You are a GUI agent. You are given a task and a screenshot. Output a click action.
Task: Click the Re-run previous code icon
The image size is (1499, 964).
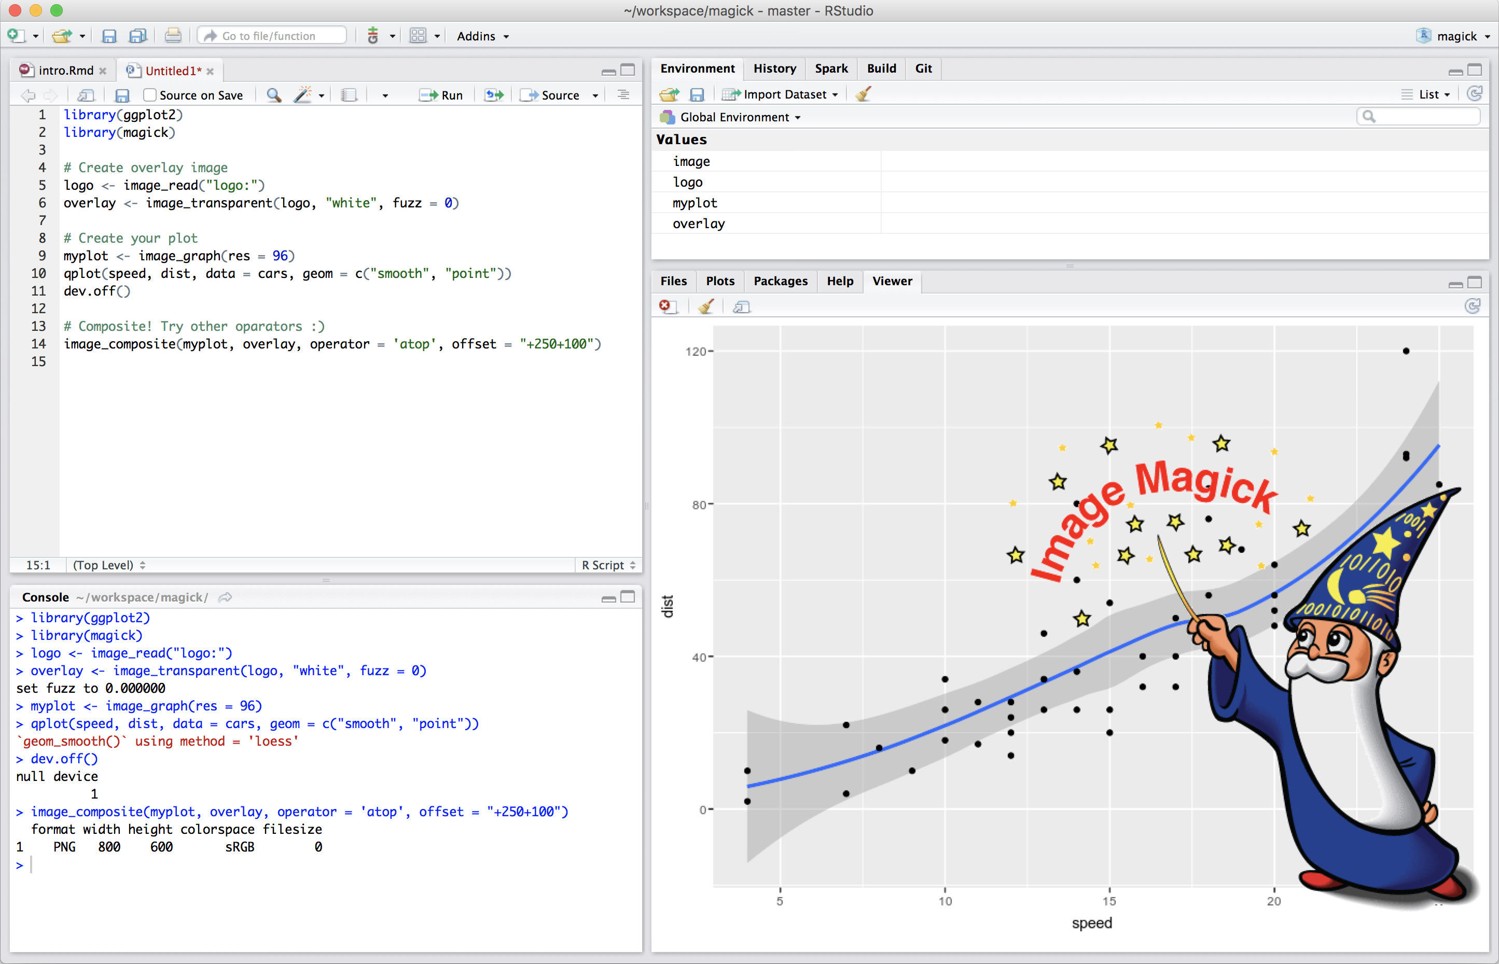(494, 95)
